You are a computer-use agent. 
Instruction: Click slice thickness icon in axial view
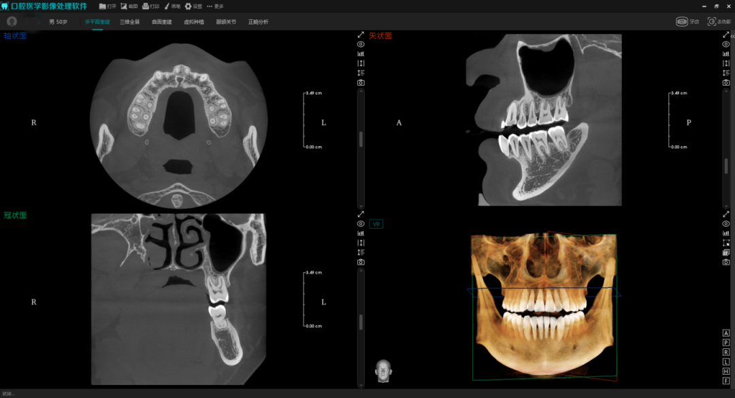pos(361,63)
